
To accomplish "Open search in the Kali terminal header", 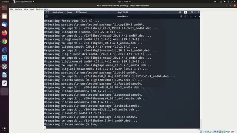I will pyautogui.click(x=181, y=16).
